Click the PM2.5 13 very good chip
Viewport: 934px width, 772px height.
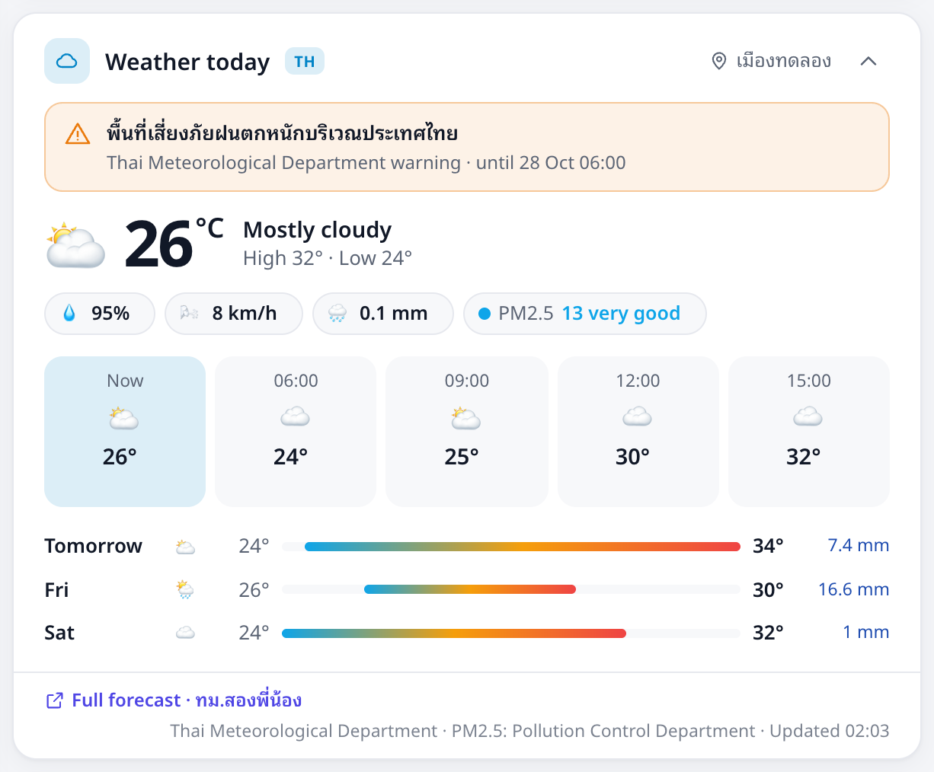585,314
